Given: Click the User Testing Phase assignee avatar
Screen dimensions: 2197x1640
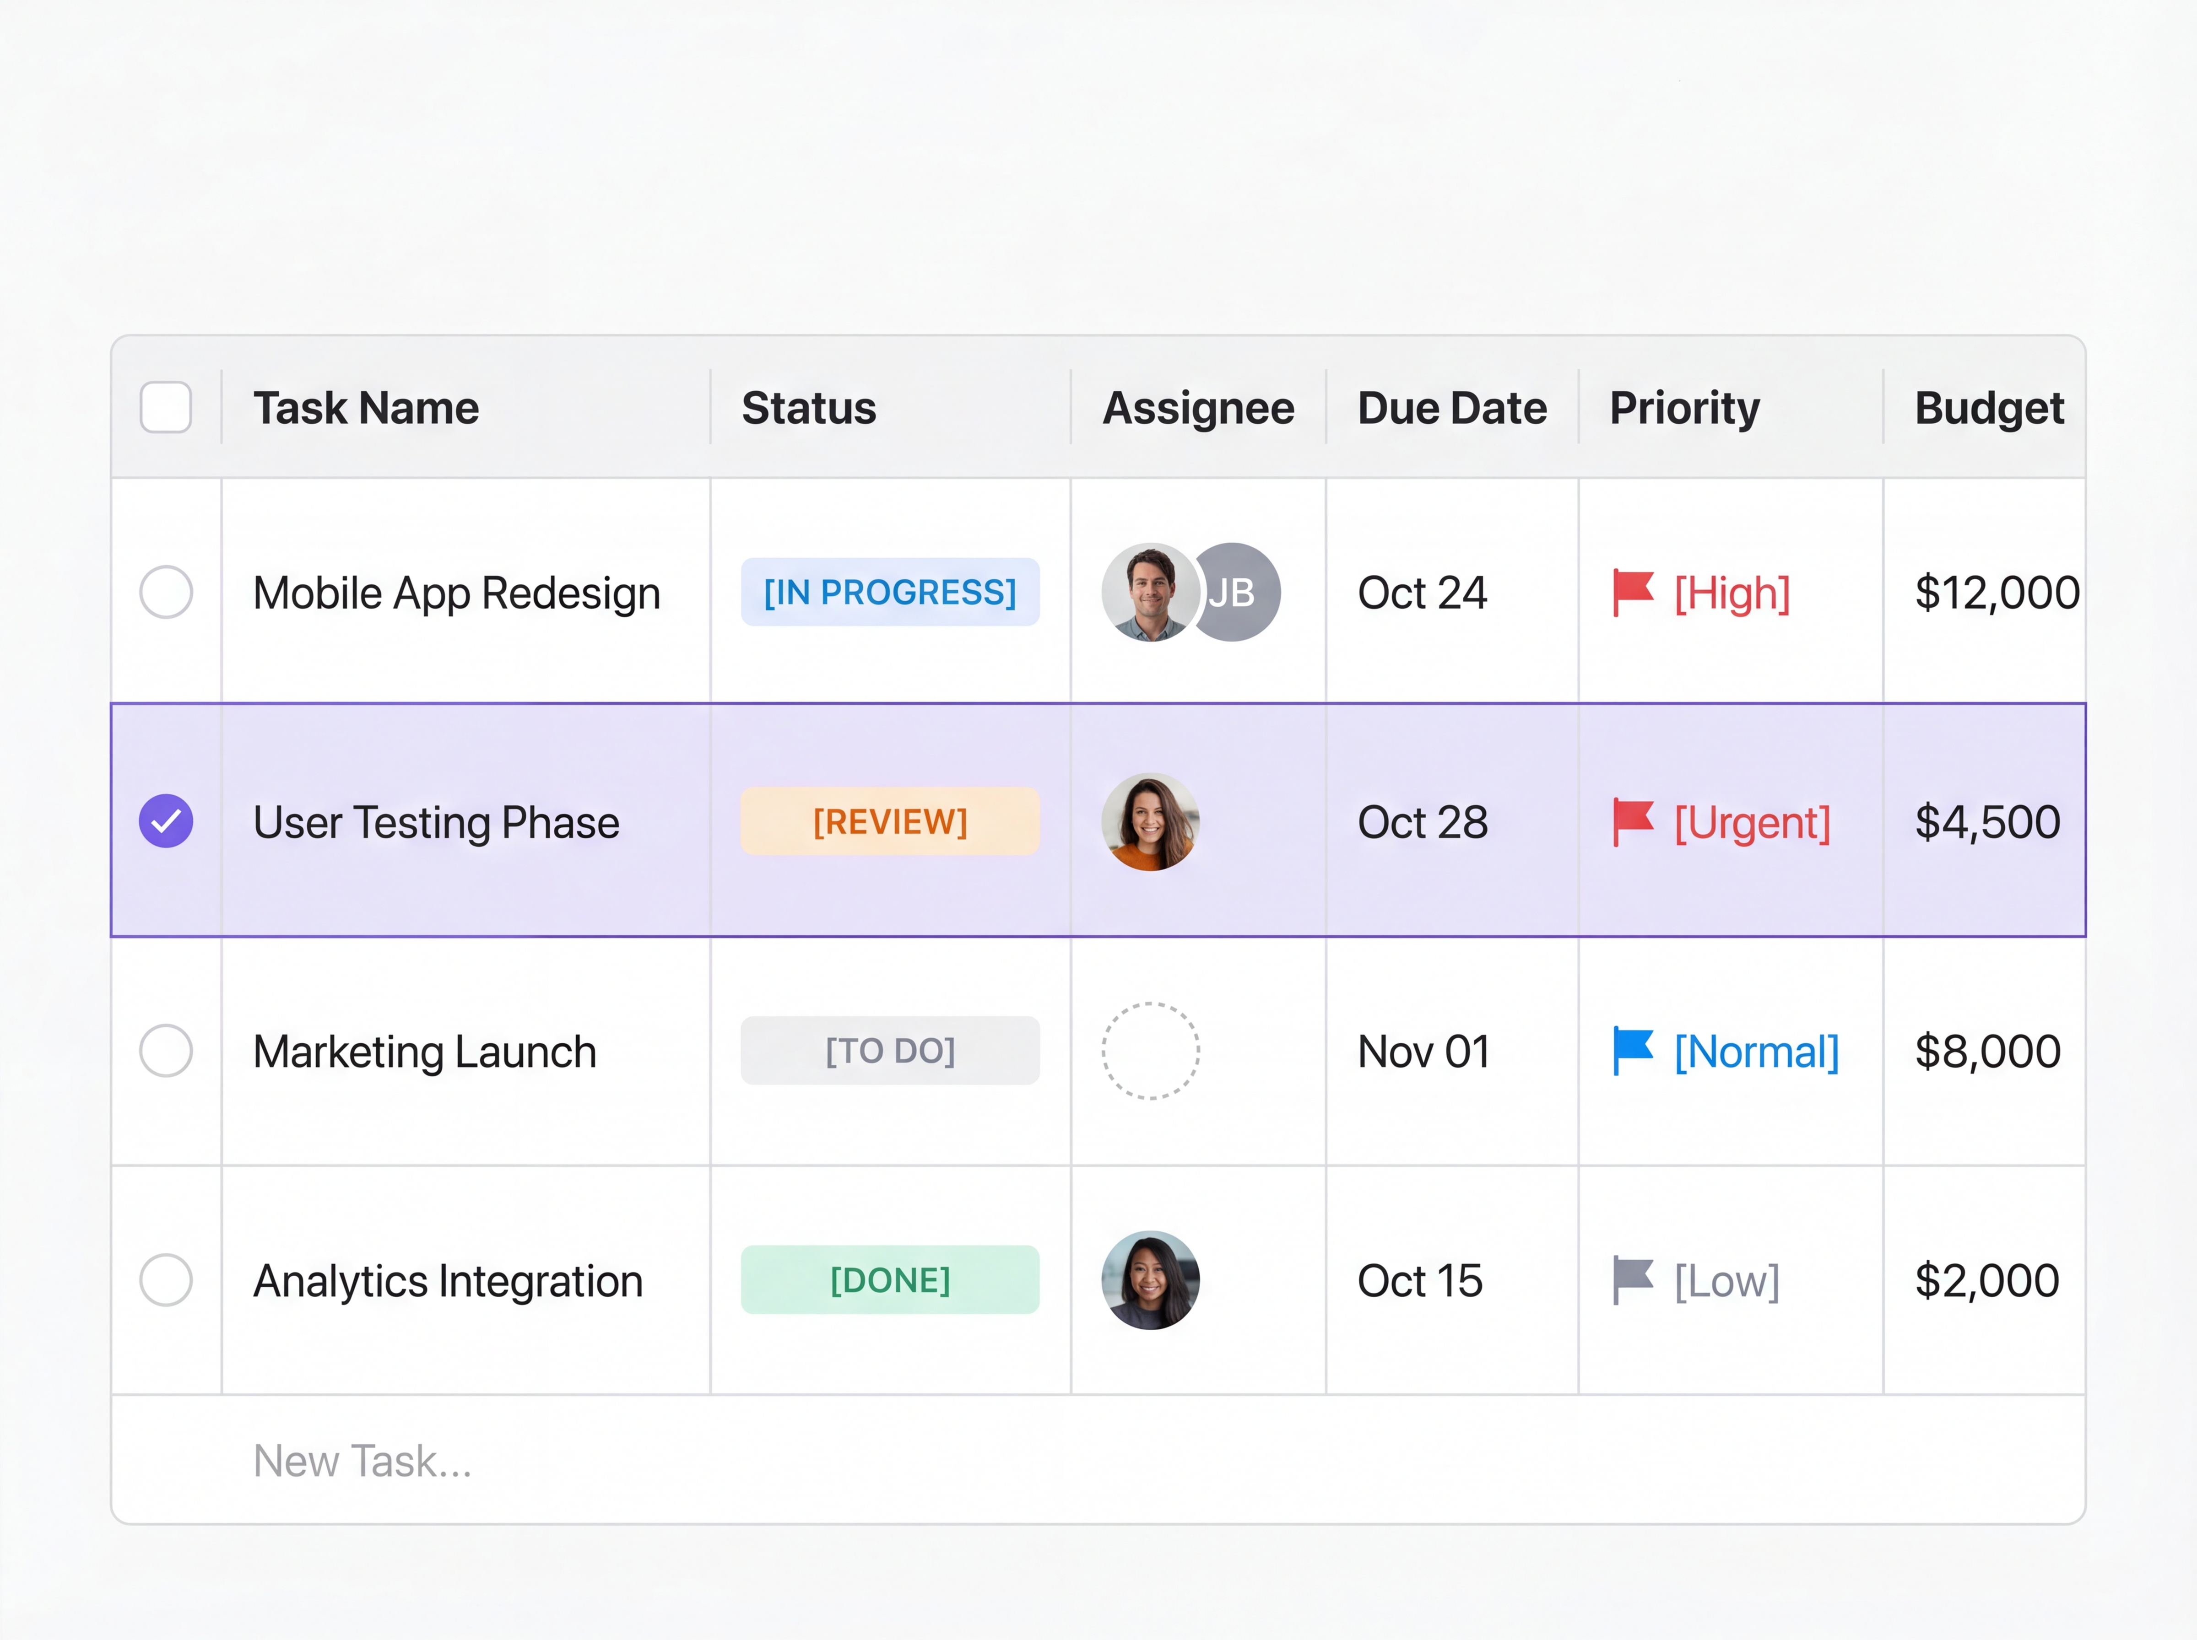Looking at the screenshot, I should (1150, 821).
